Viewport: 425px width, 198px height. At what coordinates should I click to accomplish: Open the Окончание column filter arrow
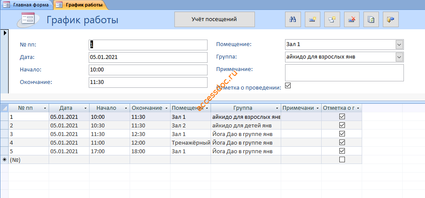point(166,108)
